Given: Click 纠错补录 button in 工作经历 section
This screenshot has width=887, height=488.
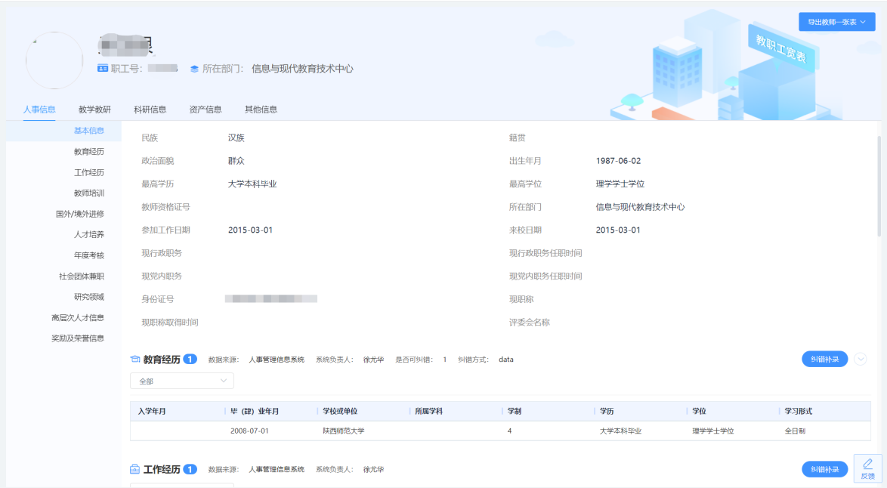Looking at the screenshot, I should click(824, 469).
